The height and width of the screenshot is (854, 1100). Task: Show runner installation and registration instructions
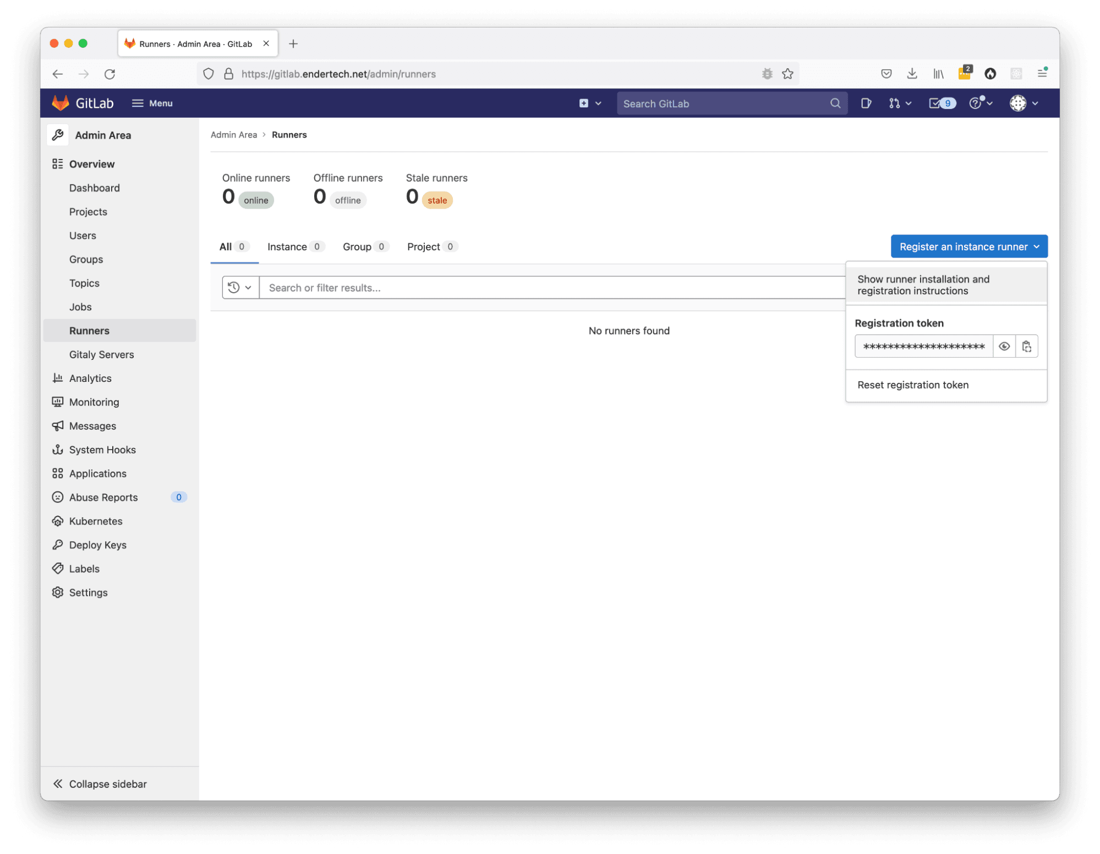[x=923, y=285]
